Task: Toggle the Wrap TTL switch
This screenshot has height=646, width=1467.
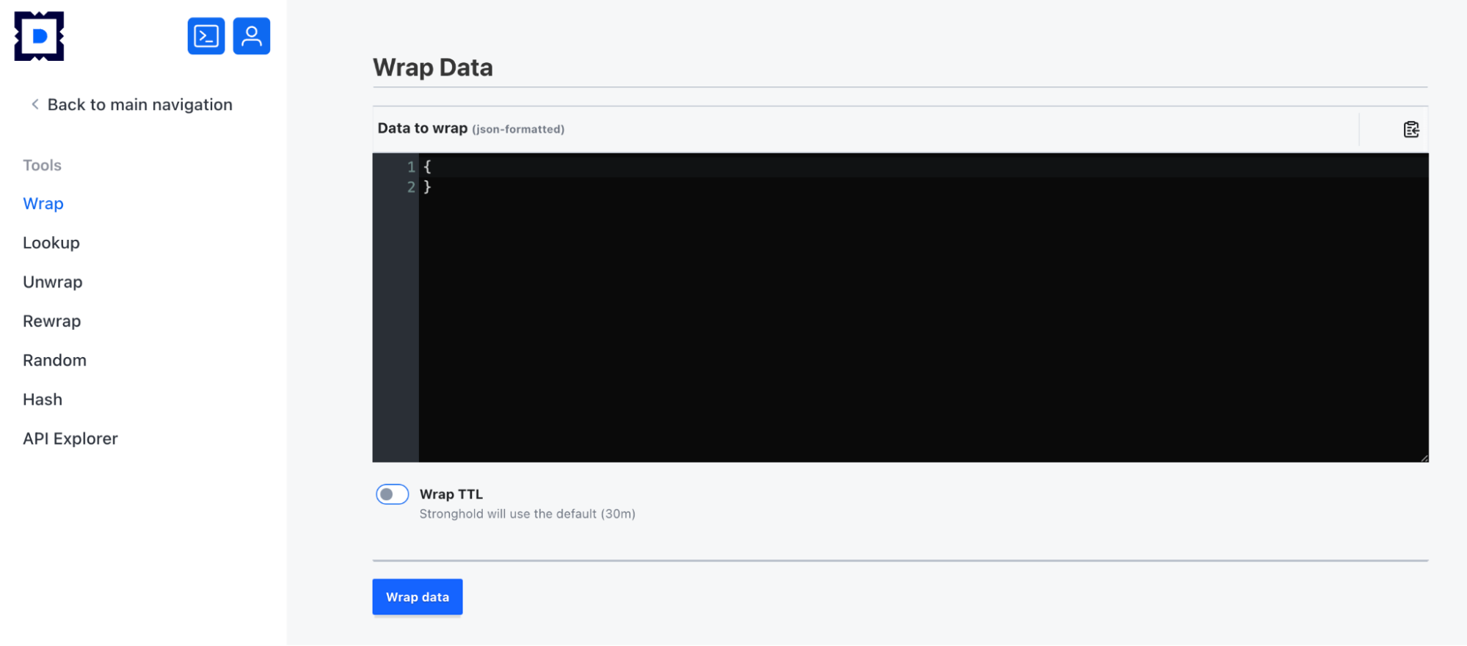Action: [392, 494]
